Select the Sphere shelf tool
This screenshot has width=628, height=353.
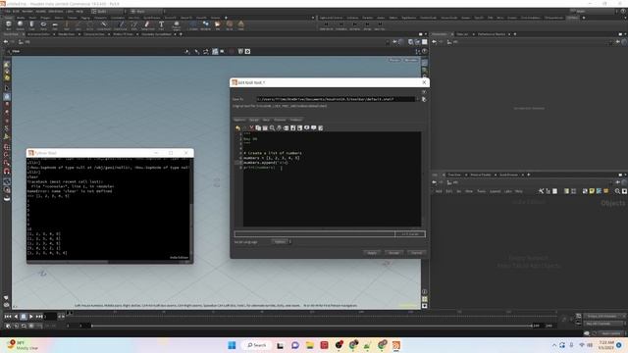pos(20,25)
